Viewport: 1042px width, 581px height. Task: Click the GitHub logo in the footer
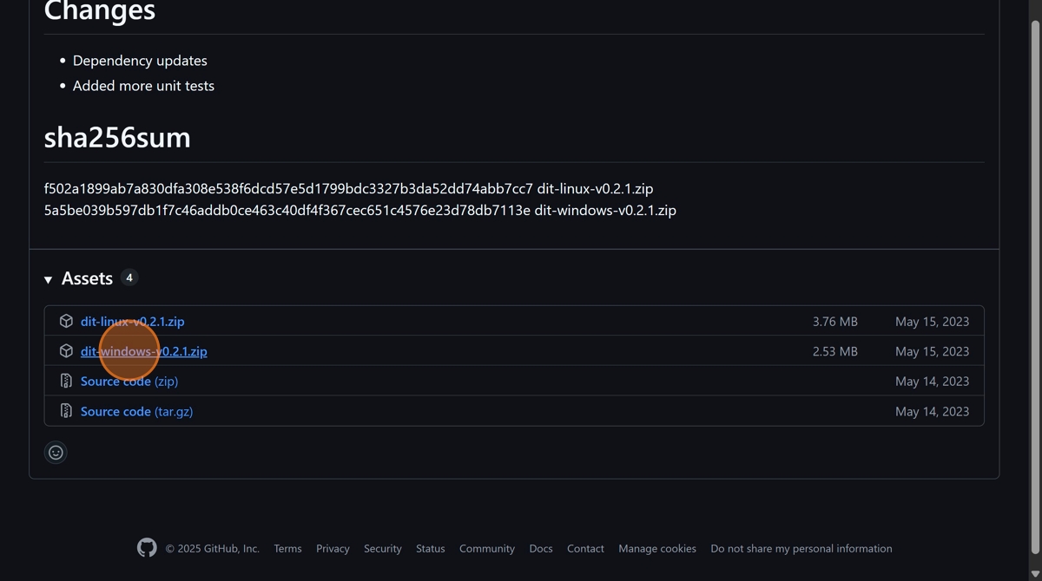point(147,548)
